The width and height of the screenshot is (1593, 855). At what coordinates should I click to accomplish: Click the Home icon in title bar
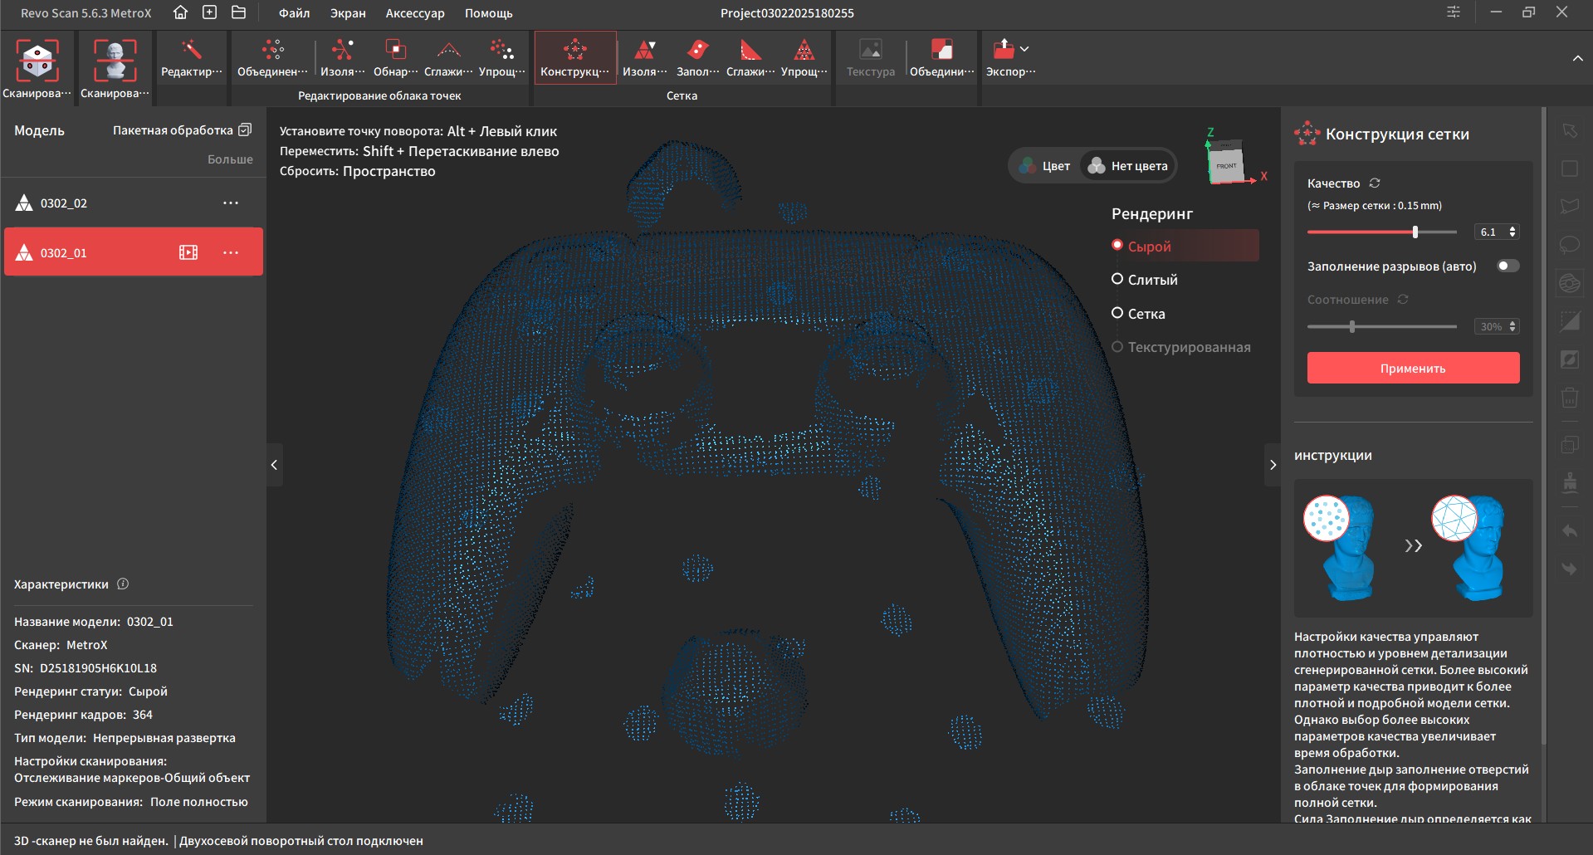[180, 12]
